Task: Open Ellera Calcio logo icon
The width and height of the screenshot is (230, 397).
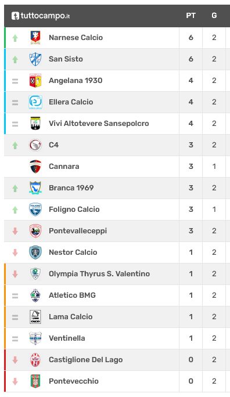Action: (x=35, y=102)
